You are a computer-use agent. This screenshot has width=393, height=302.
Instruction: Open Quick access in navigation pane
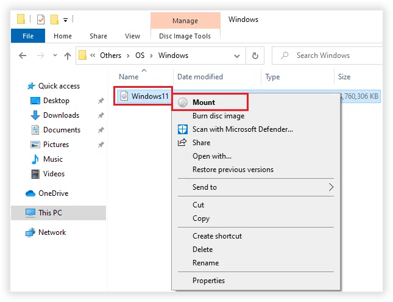point(58,86)
